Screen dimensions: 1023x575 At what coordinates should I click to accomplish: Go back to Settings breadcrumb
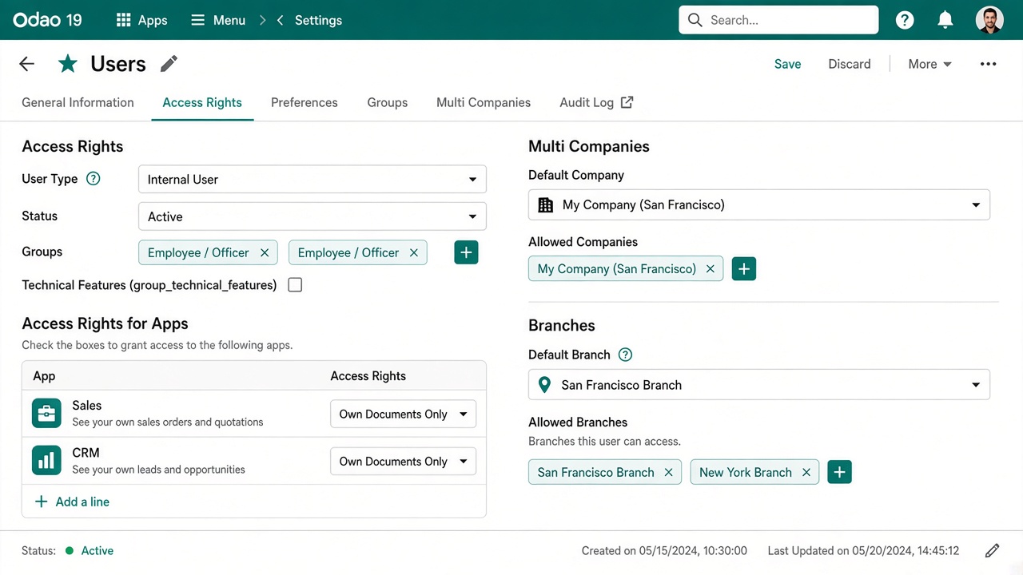tap(318, 20)
